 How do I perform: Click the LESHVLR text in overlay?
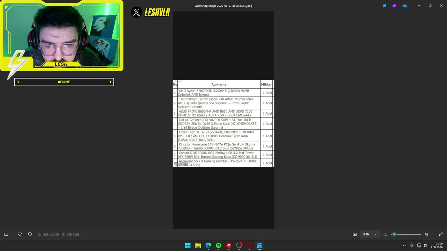[157, 13]
